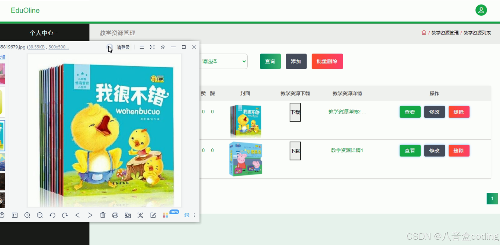Open the image viewer hamburger menu
Viewport: 500px width, 245px height.
tap(142, 47)
